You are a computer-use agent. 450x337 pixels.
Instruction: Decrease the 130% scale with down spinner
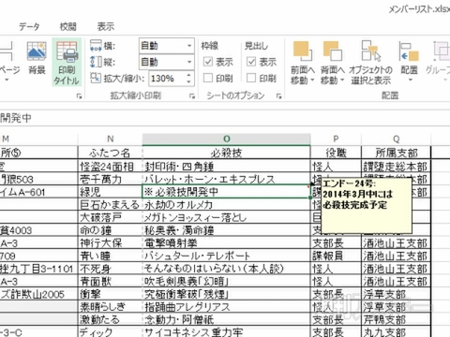188,81
